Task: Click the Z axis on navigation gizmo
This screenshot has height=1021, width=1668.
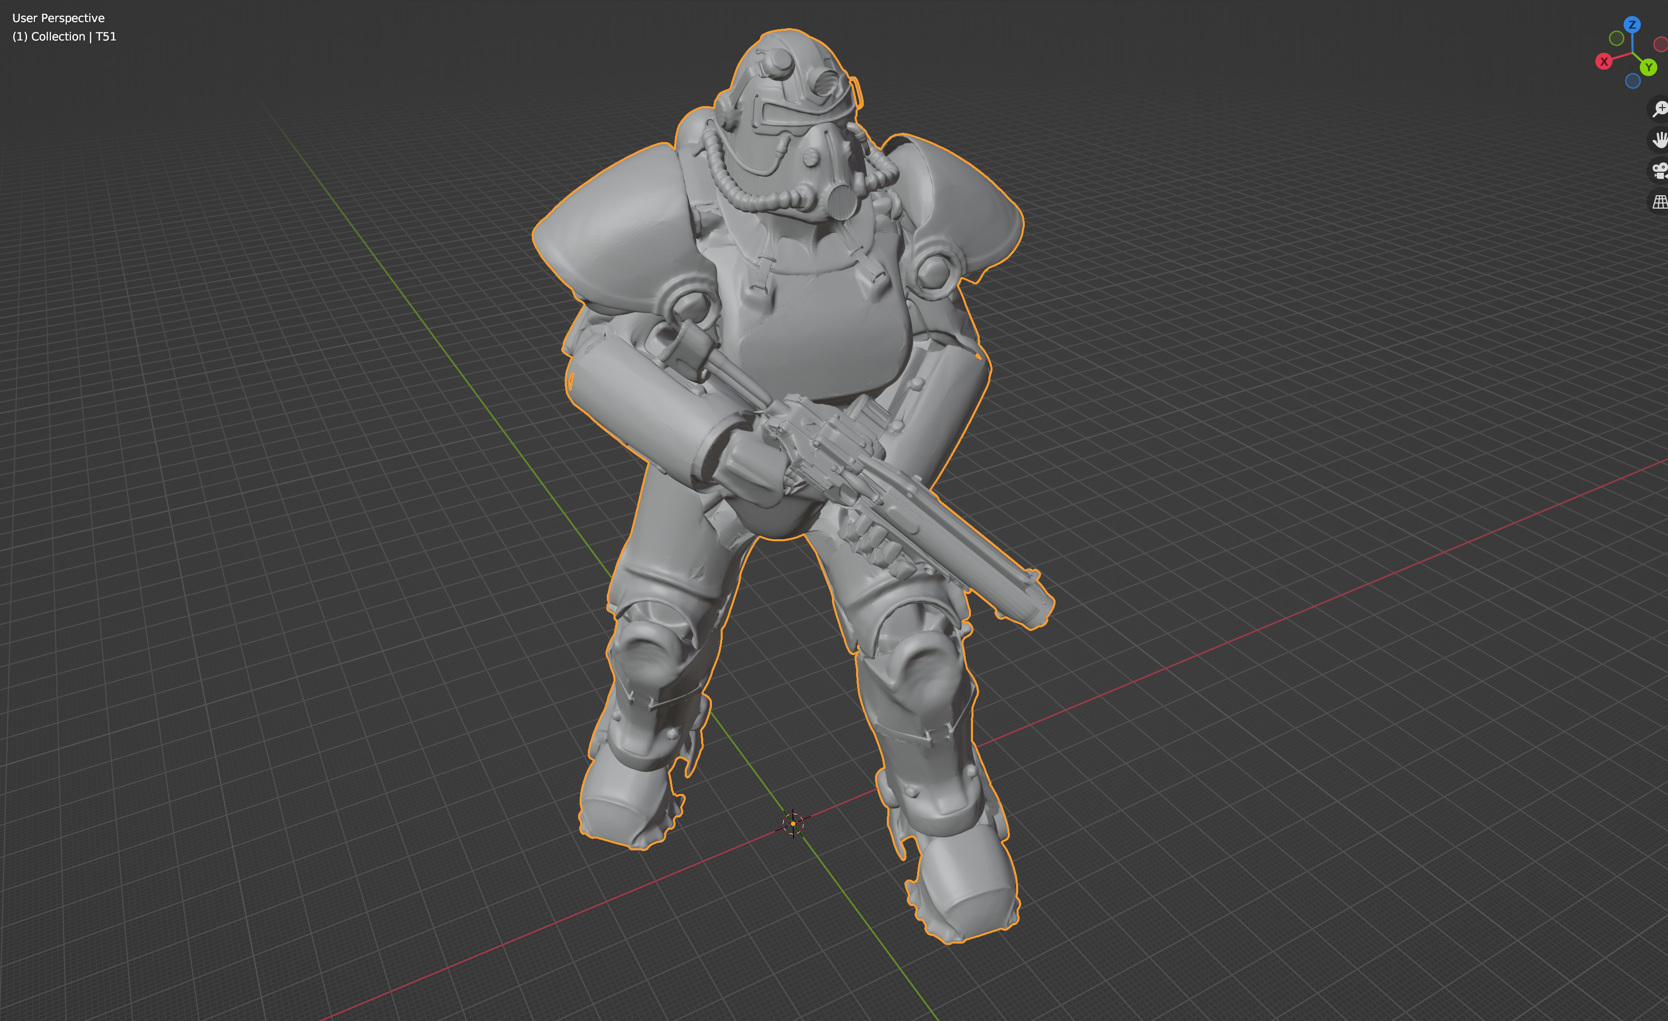Action: [x=1632, y=25]
